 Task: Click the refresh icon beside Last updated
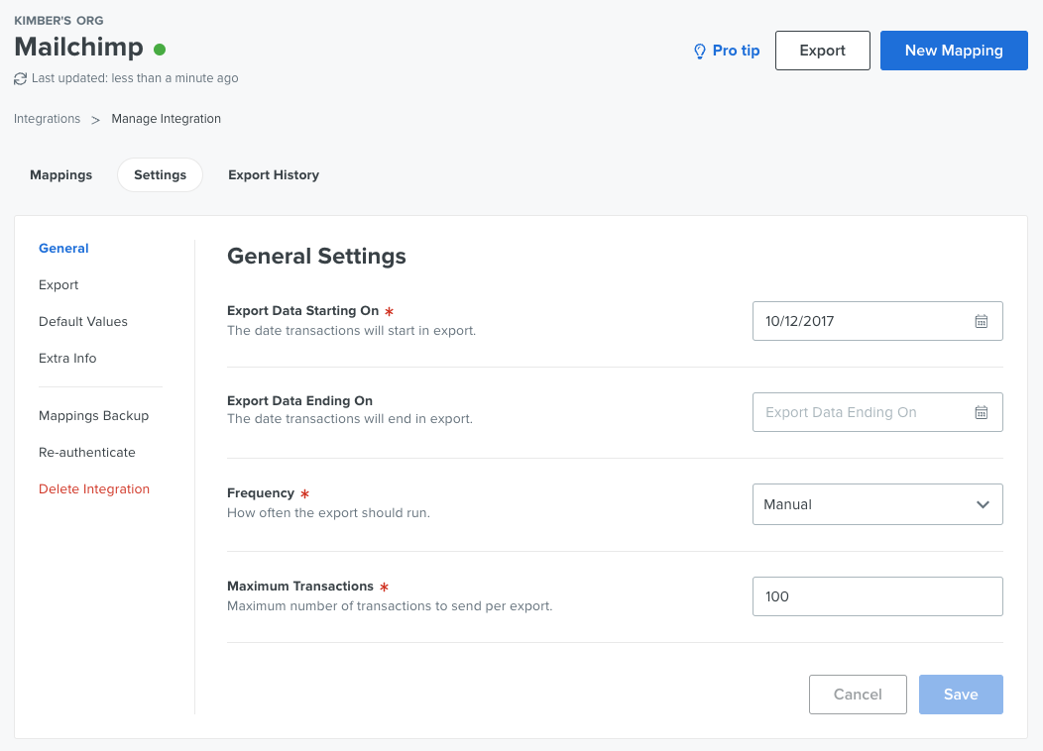coord(21,78)
